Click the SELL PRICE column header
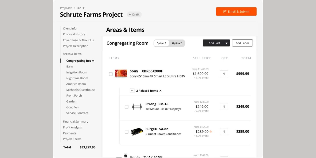 pyautogui.click(x=202, y=58)
